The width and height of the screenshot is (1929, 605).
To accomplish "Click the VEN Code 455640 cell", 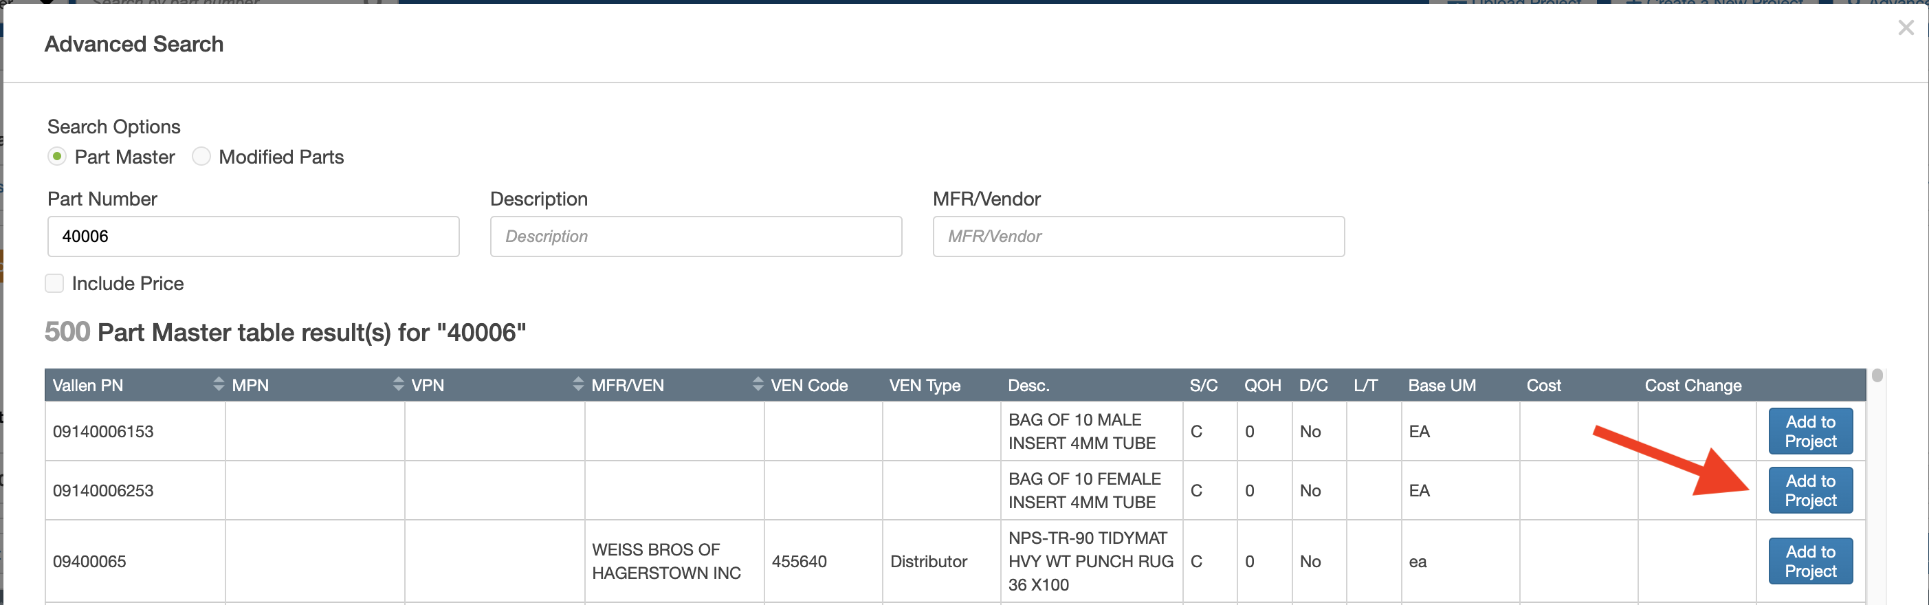I will (x=799, y=562).
